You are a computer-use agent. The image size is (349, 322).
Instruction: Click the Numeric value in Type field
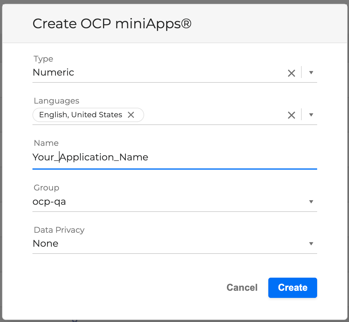pos(54,72)
